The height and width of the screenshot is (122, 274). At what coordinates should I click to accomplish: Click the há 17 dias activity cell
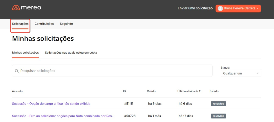(186, 116)
